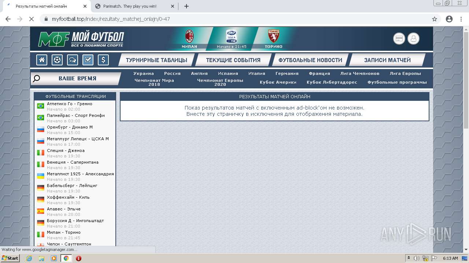Select Россия league link

pos(172,73)
